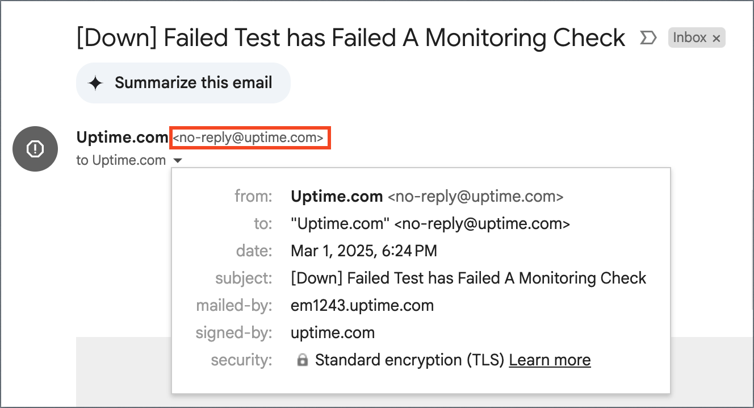Click the email subject heading at top
This screenshot has width=754, height=408.
[x=351, y=38]
